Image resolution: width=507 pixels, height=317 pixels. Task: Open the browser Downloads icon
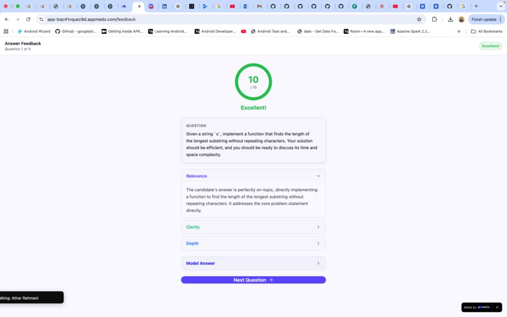coord(450,19)
